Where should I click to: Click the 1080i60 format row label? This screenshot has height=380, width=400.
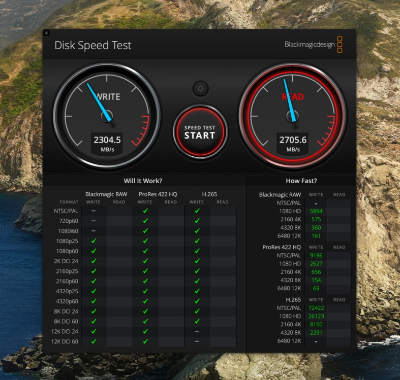68,231
